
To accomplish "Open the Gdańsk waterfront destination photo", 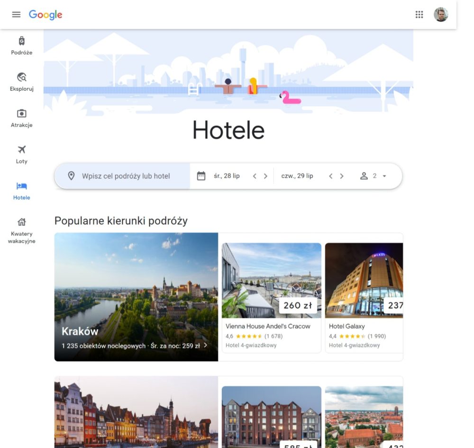I will (x=136, y=412).
